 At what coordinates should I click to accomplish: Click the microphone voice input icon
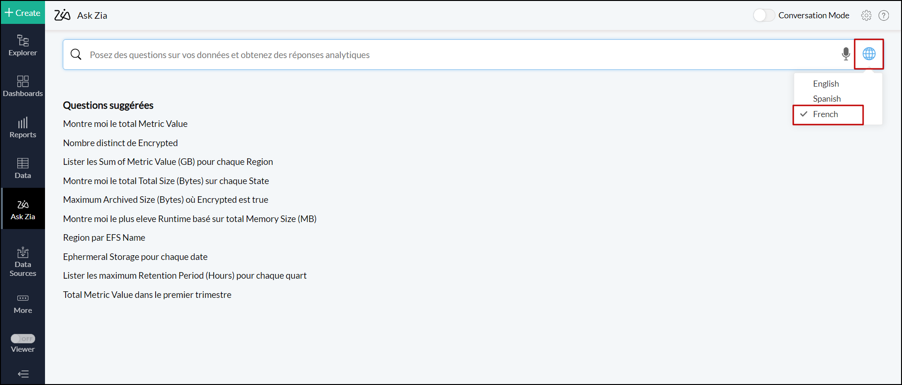coord(846,54)
